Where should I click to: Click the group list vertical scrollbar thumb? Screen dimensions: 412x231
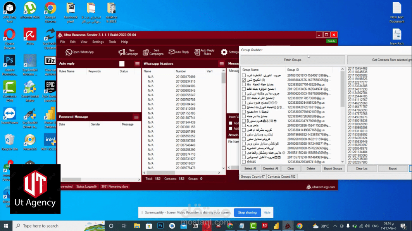click(x=342, y=89)
